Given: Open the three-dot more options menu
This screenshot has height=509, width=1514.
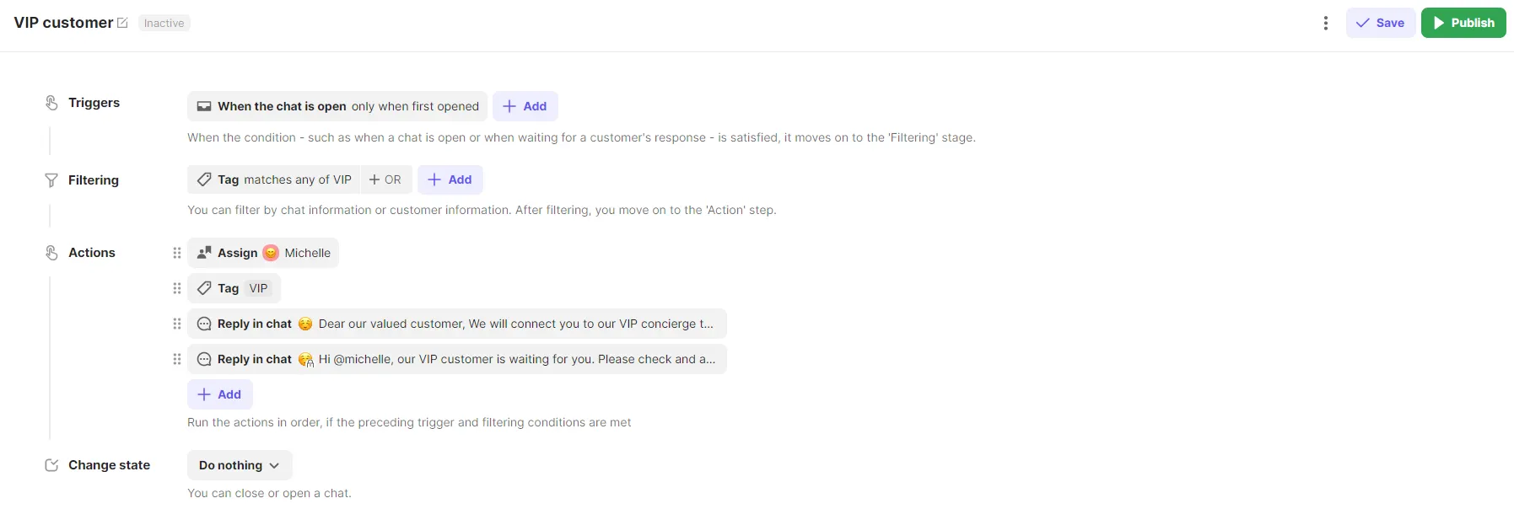Looking at the screenshot, I should coord(1326,23).
